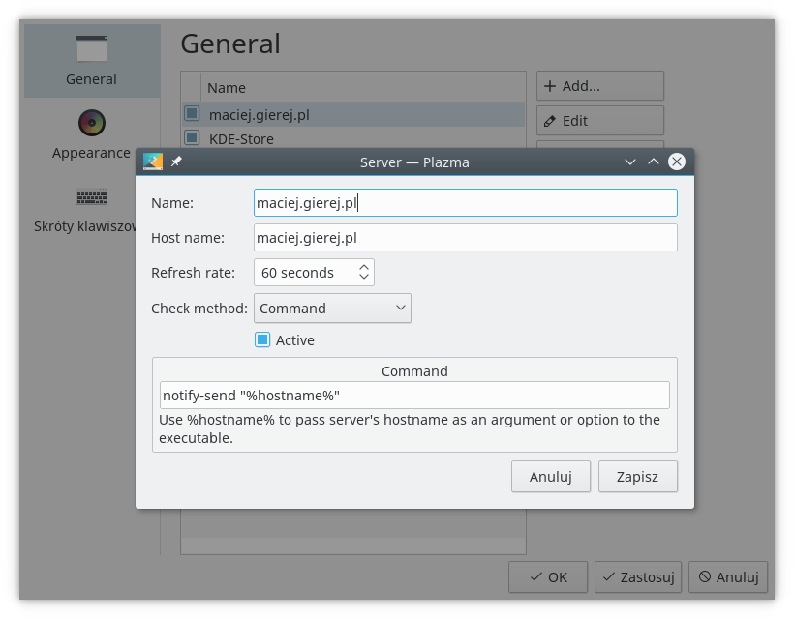Screen dimensions: 794x619
Task: Select the maciej.gierej.pl list row
Action: 353,114
